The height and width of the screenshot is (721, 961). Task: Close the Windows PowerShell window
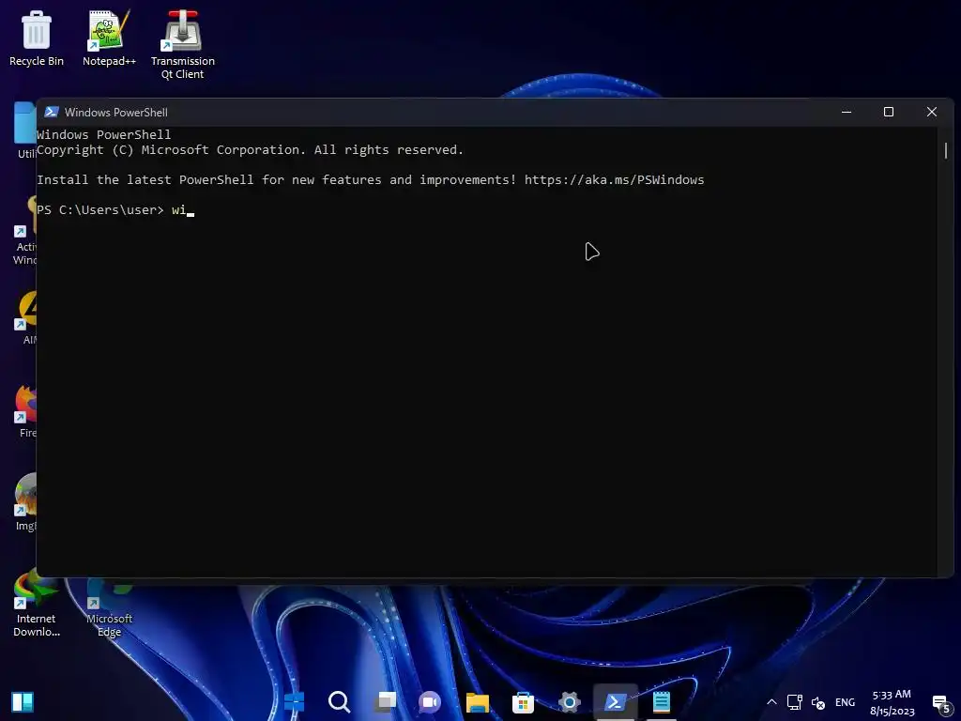(932, 113)
